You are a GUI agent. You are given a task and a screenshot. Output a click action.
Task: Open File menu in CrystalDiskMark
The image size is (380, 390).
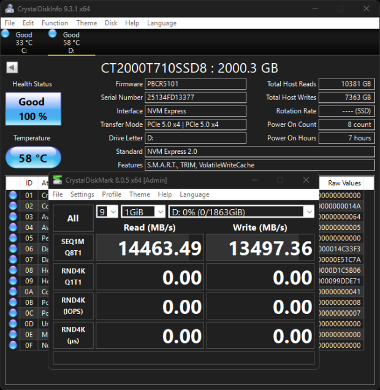point(58,194)
